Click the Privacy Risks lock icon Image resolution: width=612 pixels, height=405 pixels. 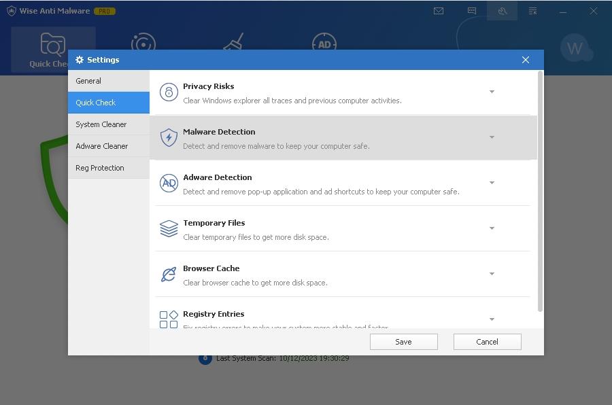[x=169, y=92]
